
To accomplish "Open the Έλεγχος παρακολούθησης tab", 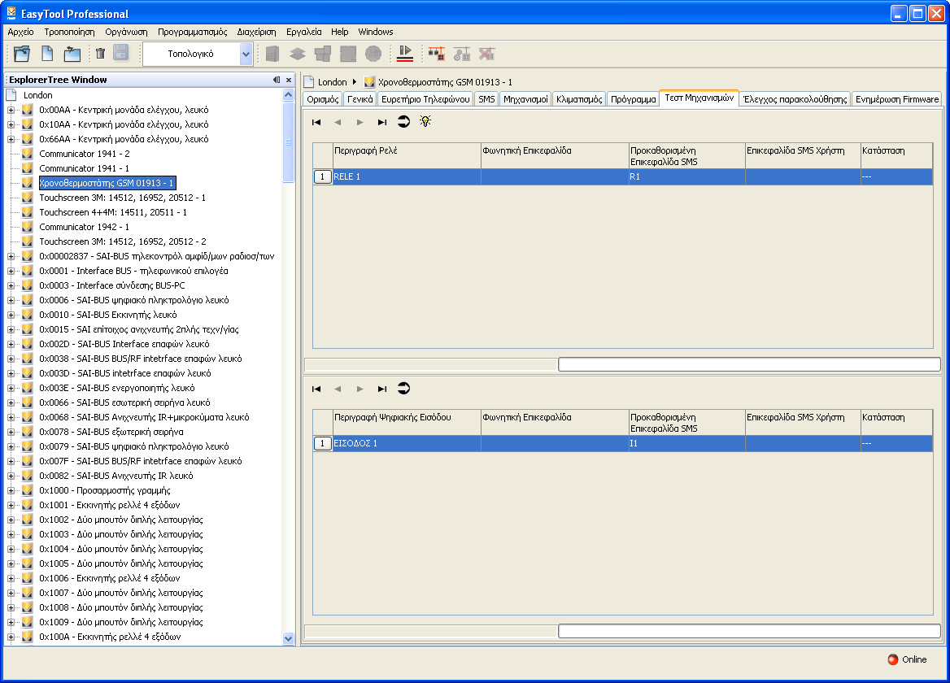I will (795, 99).
